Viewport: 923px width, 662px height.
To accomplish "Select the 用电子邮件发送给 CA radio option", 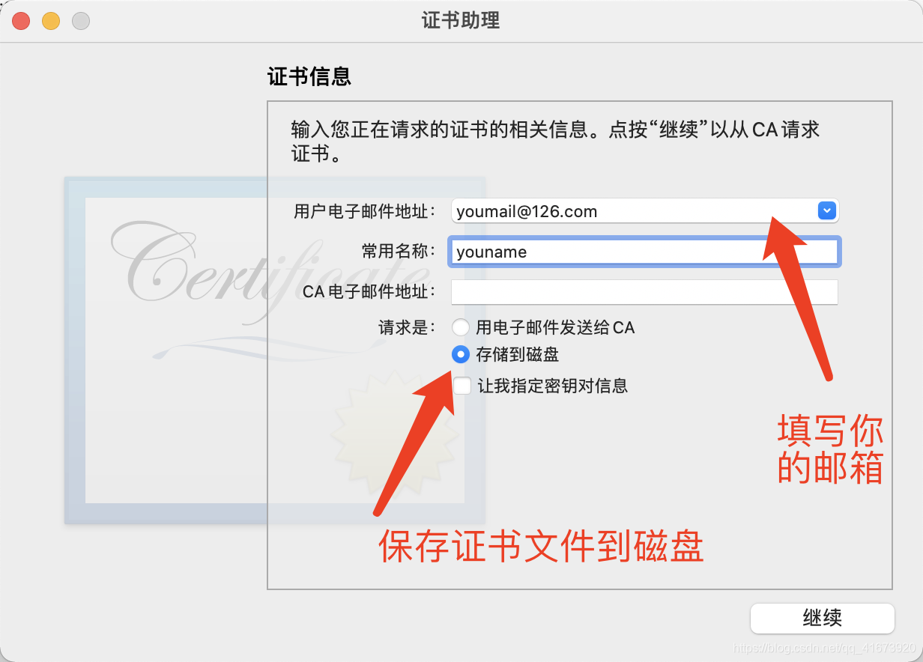I will tap(461, 327).
